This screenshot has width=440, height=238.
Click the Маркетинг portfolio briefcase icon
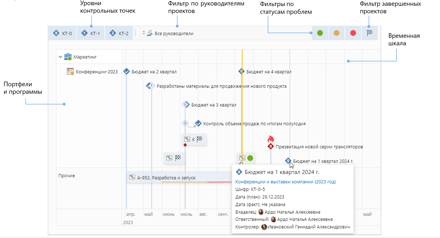68,57
